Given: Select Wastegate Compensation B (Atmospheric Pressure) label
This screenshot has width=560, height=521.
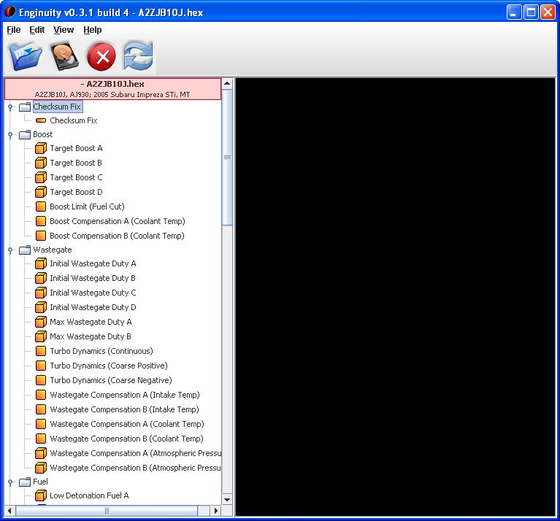Looking at the screenshot, I should (x=135, y=468).
